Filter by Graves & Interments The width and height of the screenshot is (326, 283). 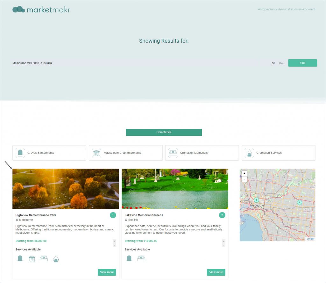pyautogui.click(x=49, y=153)
